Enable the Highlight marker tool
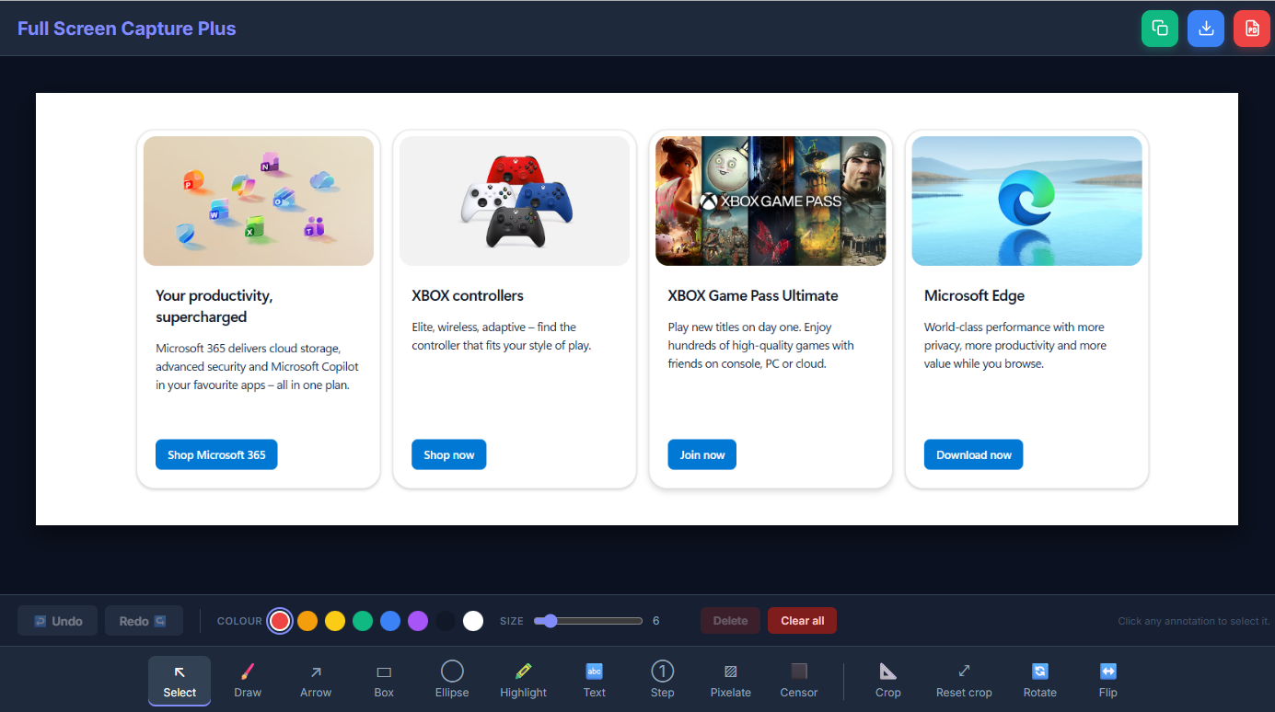 tap(523, 682)
